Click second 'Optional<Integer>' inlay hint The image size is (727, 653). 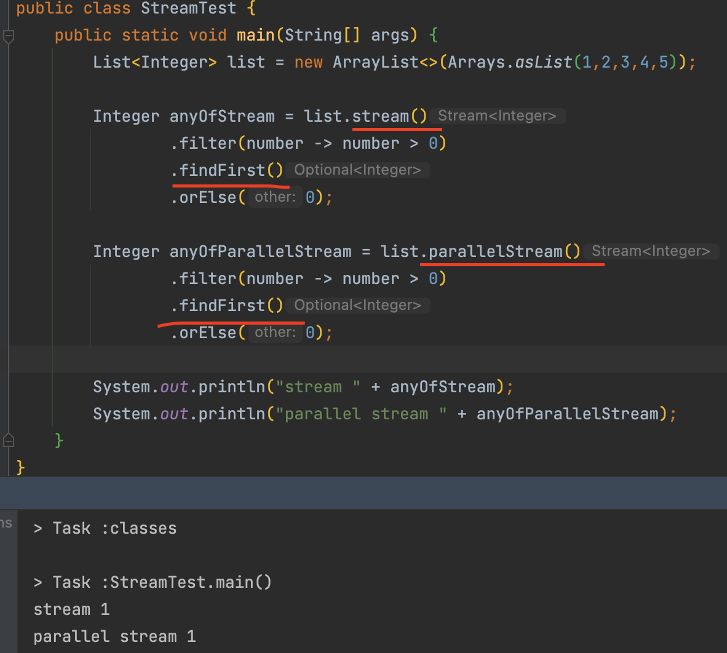coord(357,306)
